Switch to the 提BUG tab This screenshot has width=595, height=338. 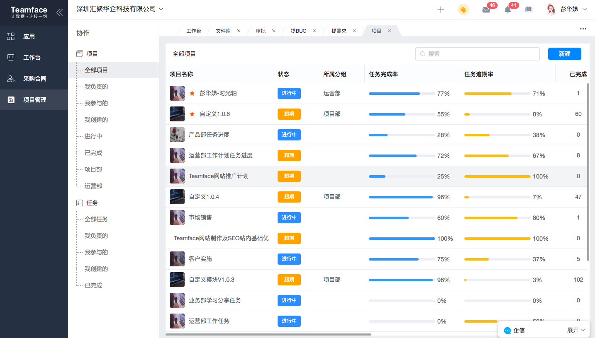coord(298,31)
